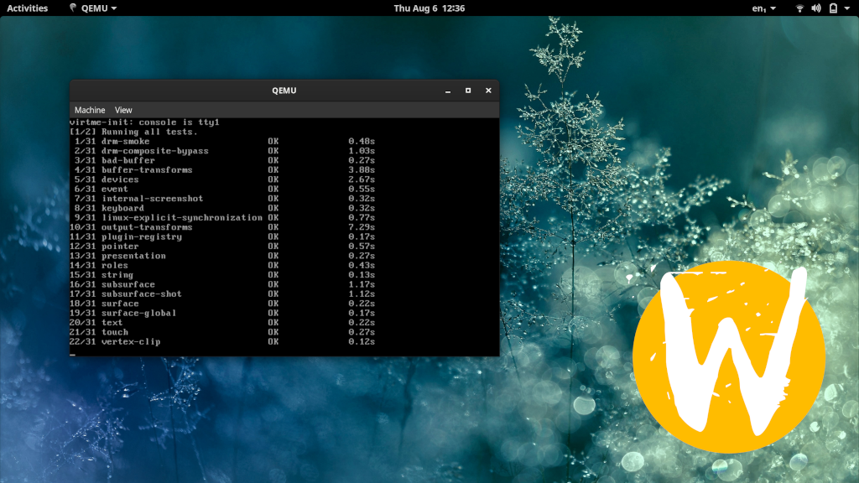Open the en input source dropdown
Image resolution: width=859 pixels, height=483 pixels.
pos(763,8)
